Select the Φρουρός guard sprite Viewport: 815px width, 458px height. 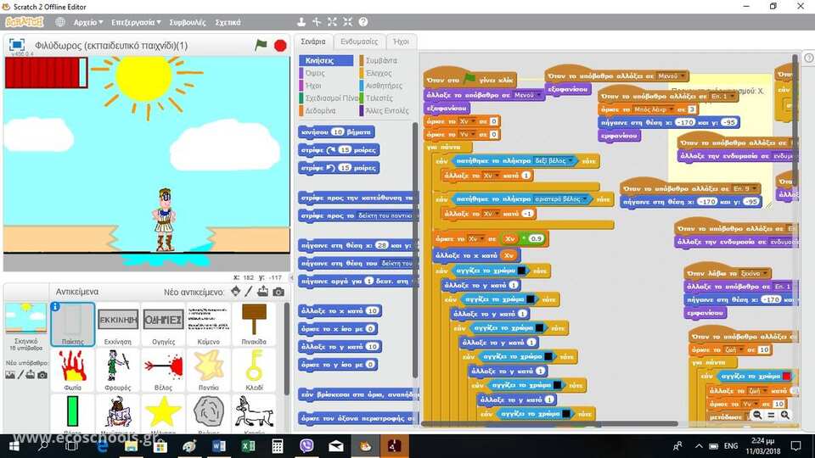[118, 369]
